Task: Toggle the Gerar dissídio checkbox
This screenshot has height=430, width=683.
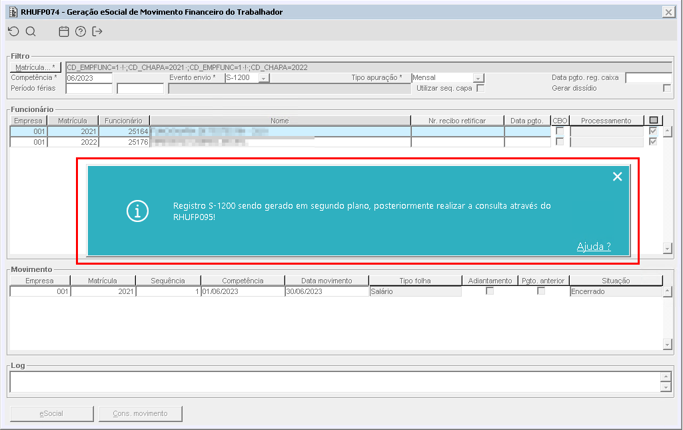Action: click(x=666, y=88)
